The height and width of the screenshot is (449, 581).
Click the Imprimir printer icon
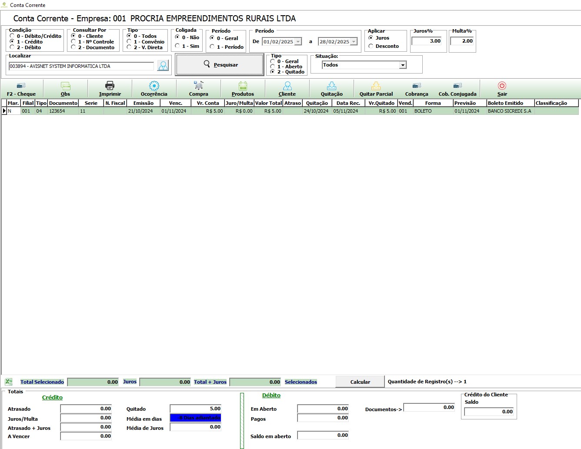[110, 86]
